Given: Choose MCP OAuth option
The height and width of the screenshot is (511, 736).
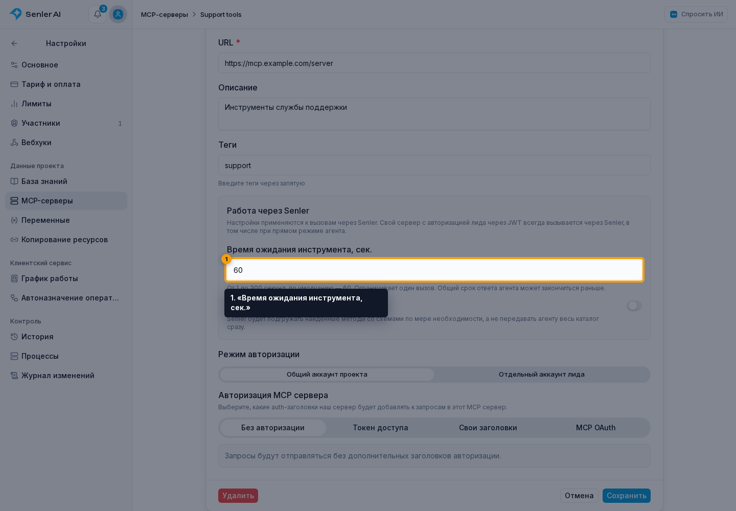Looking at the screenshot, I should 596,428.
